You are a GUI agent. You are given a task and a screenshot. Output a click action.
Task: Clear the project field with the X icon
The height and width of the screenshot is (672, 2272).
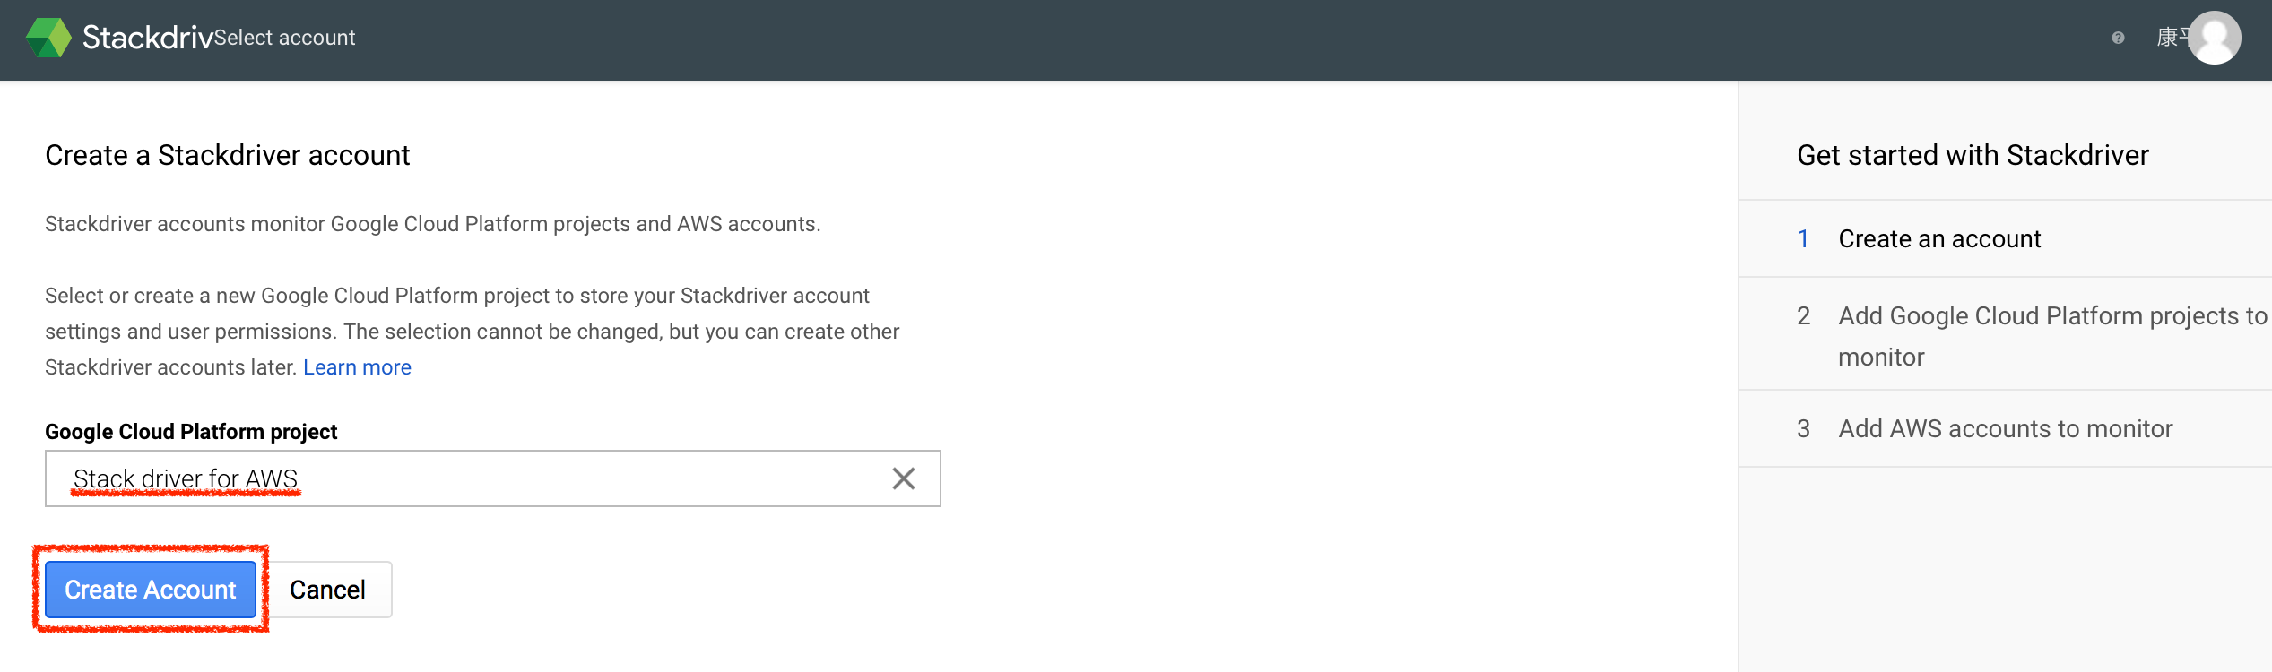pos(903,478)
